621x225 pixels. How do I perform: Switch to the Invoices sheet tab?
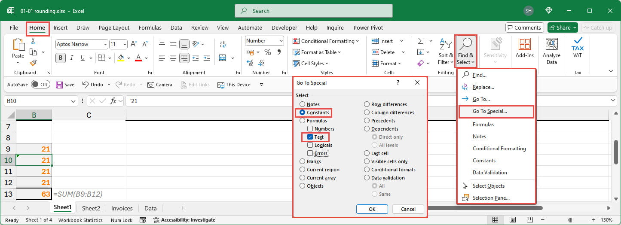pos(122,208)
